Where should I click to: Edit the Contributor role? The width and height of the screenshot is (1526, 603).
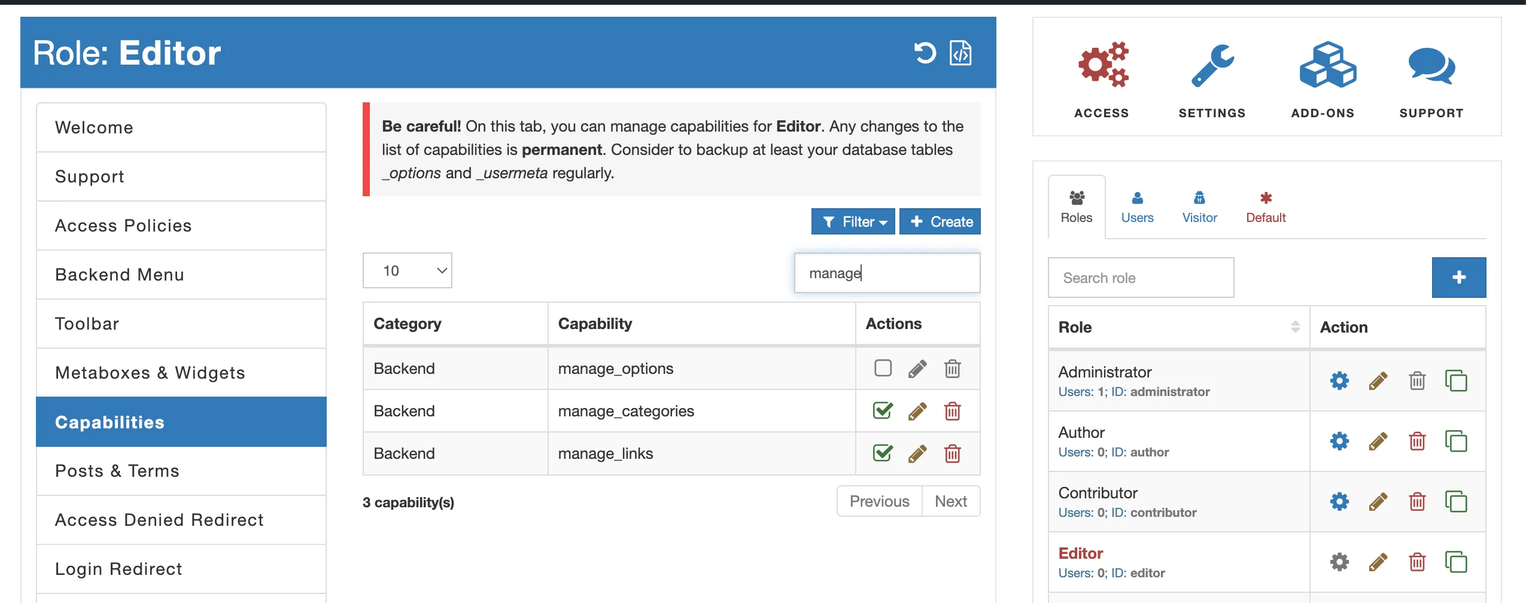tap(1378, 502)
